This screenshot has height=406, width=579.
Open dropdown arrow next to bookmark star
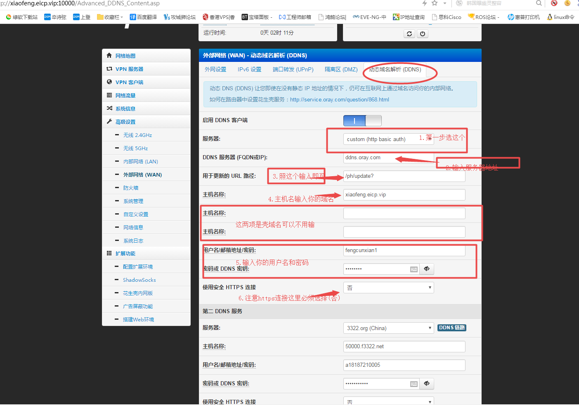tap(445, 3)
